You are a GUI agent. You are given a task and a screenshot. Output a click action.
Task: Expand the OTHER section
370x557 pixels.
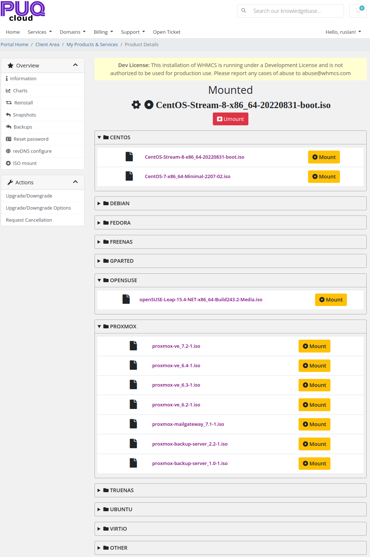[230, 548]
